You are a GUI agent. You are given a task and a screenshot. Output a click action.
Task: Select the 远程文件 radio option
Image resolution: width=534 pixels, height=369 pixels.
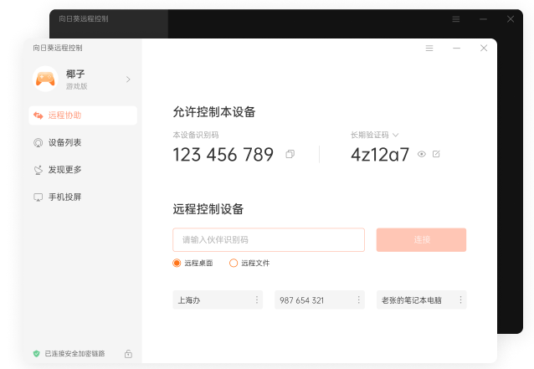click(234, 263)
